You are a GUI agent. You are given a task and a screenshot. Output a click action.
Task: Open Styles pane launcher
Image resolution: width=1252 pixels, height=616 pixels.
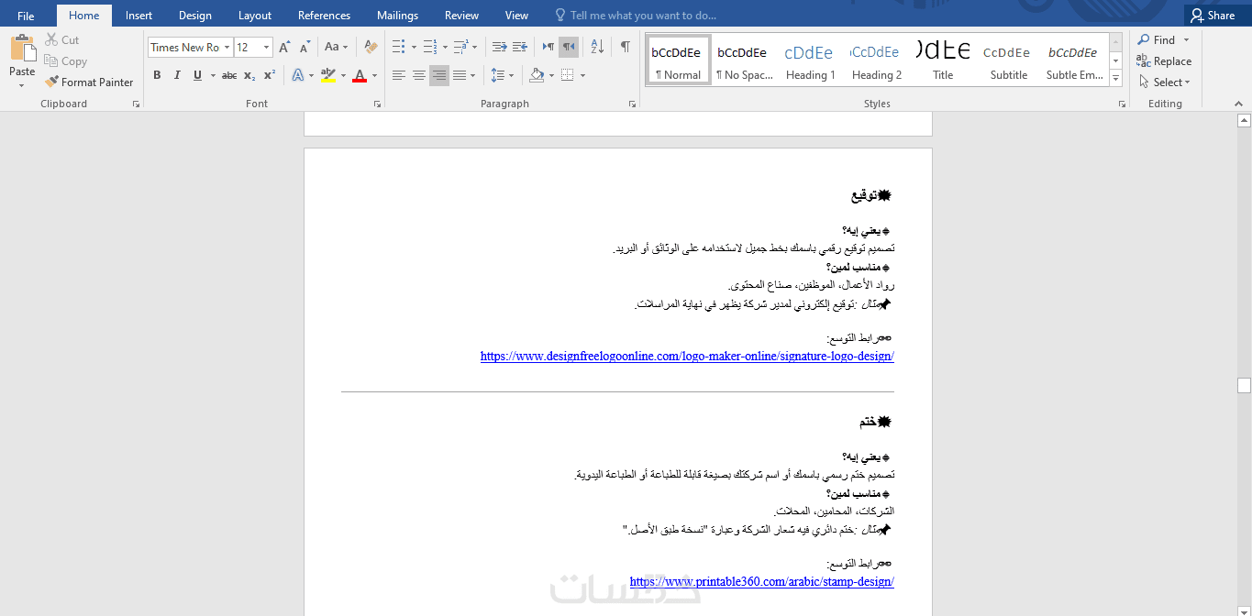pos(1122,104)
